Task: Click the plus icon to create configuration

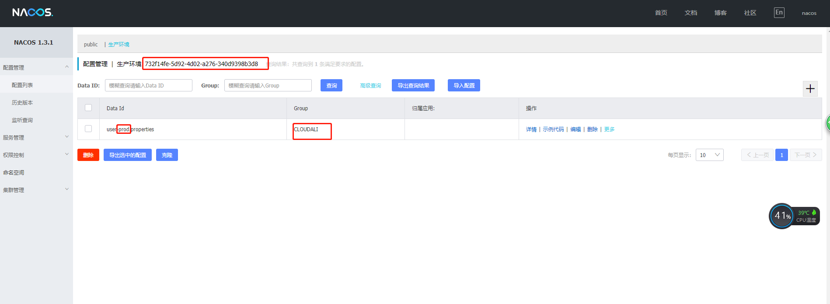Action: pos(810,89)
